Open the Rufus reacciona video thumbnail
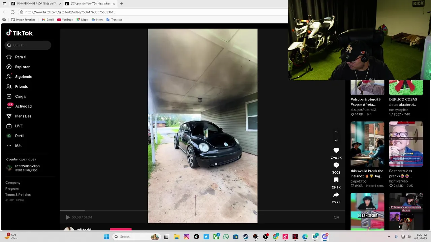 [x=406, y=211]
